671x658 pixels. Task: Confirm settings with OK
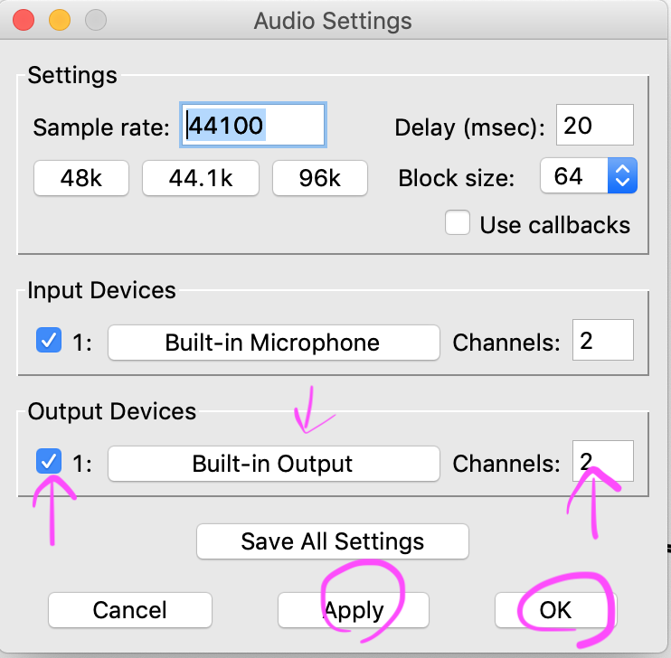click(555, 610)
